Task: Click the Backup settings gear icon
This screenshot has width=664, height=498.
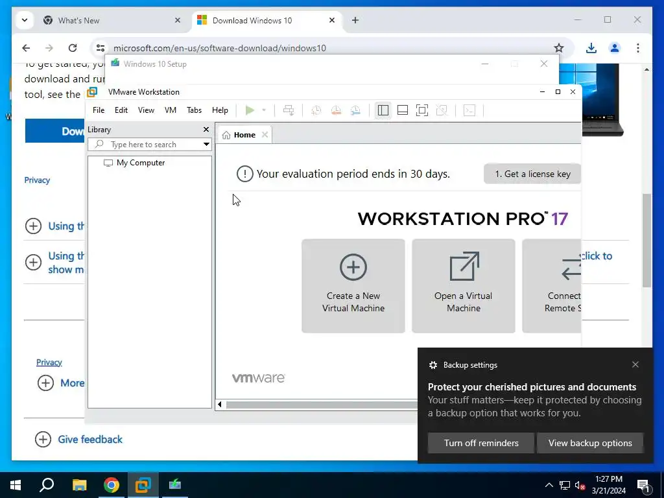Action: point(433,365)
